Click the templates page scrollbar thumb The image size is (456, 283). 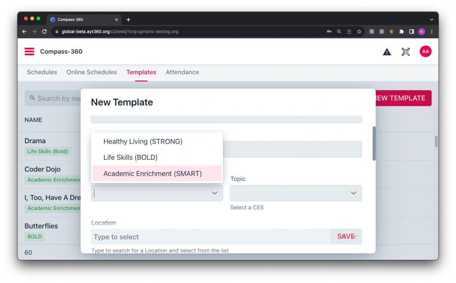pyautogui.click(x=436, y=141)
